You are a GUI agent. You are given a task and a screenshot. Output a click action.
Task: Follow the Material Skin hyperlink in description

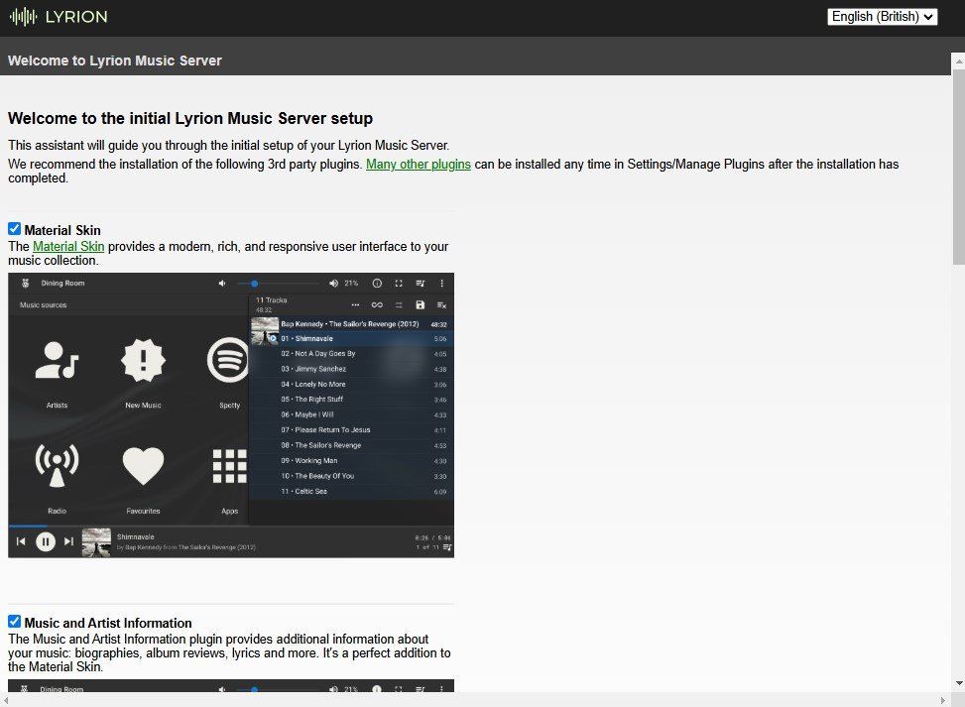click(68, 246)
